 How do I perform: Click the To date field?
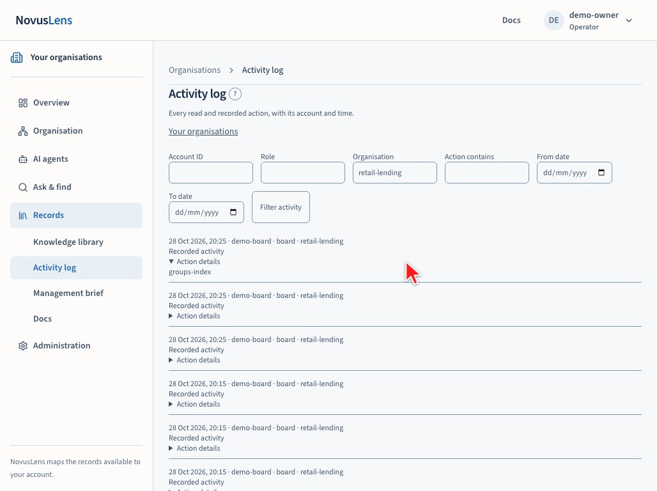(x=206, y=212)
